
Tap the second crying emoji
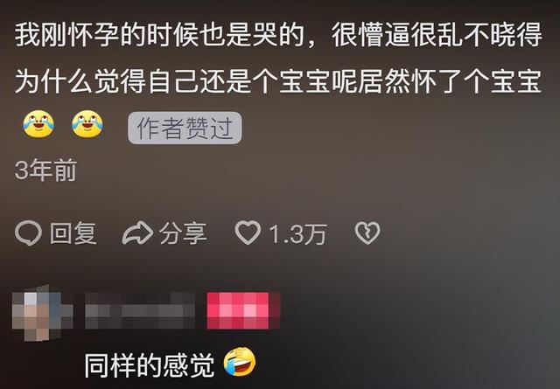point(87,124)
